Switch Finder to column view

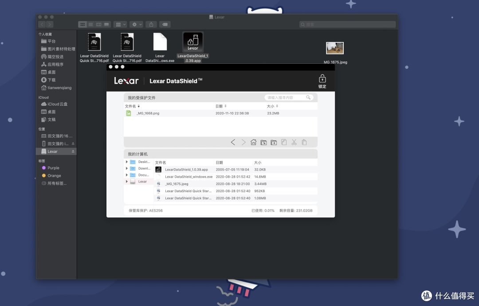(98, 24)
